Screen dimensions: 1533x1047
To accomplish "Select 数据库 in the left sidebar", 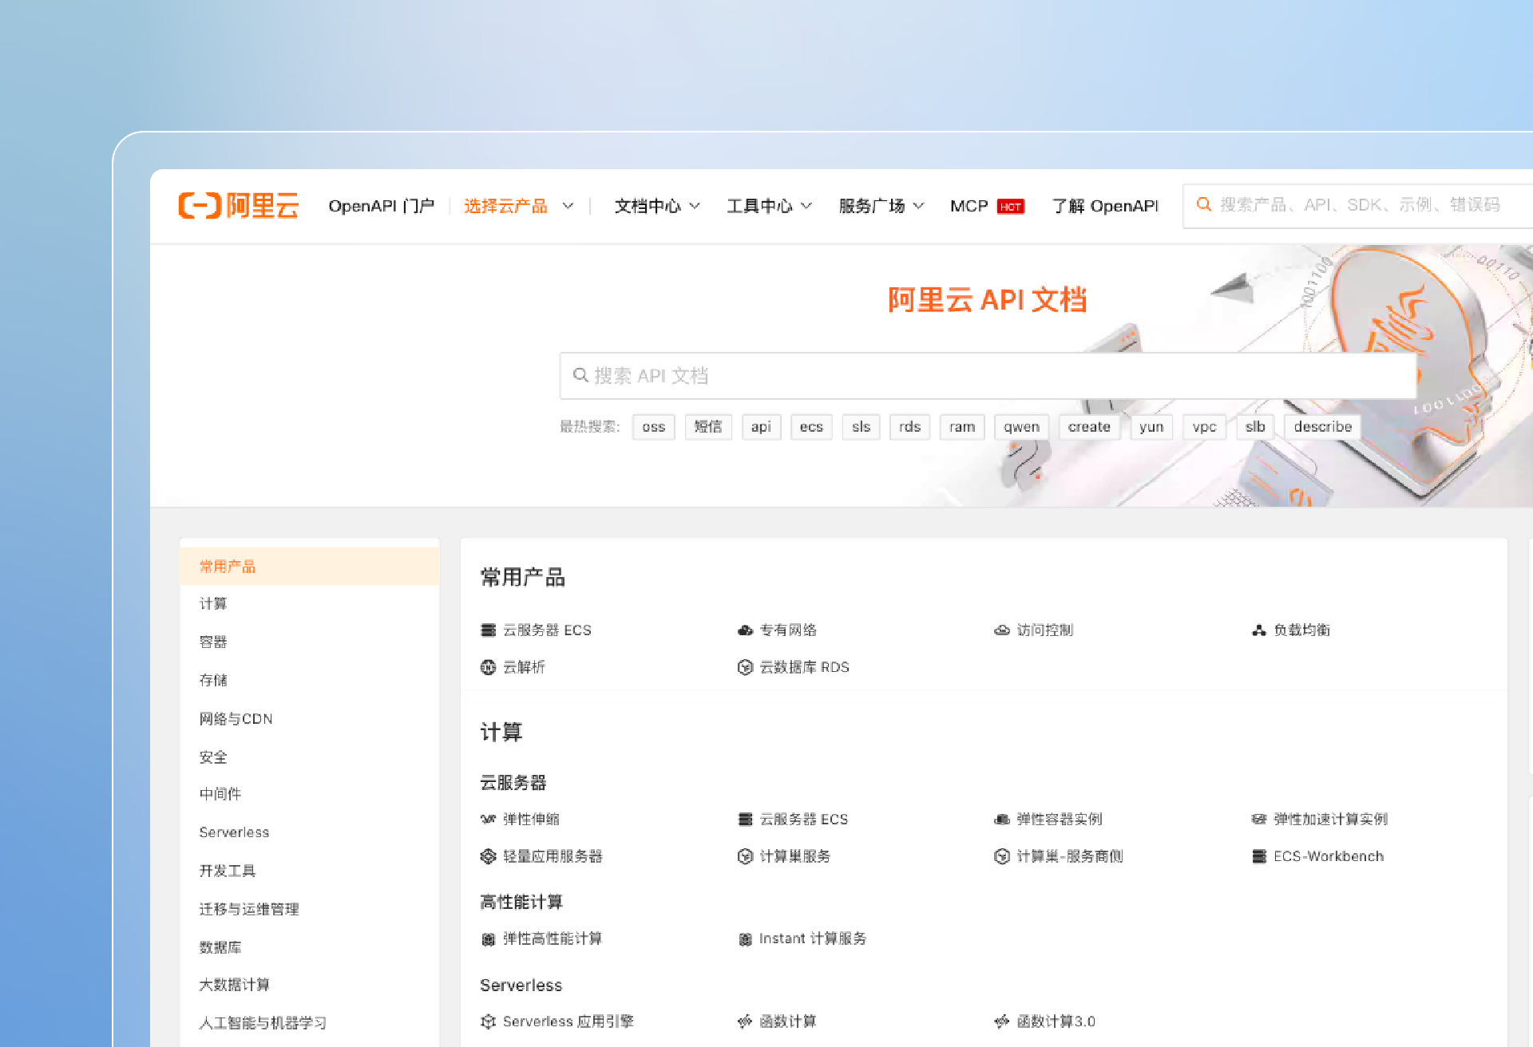I will [x=310, y=947].
